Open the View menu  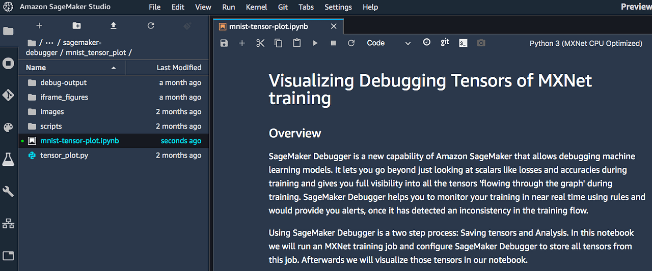tap(203, 7)
